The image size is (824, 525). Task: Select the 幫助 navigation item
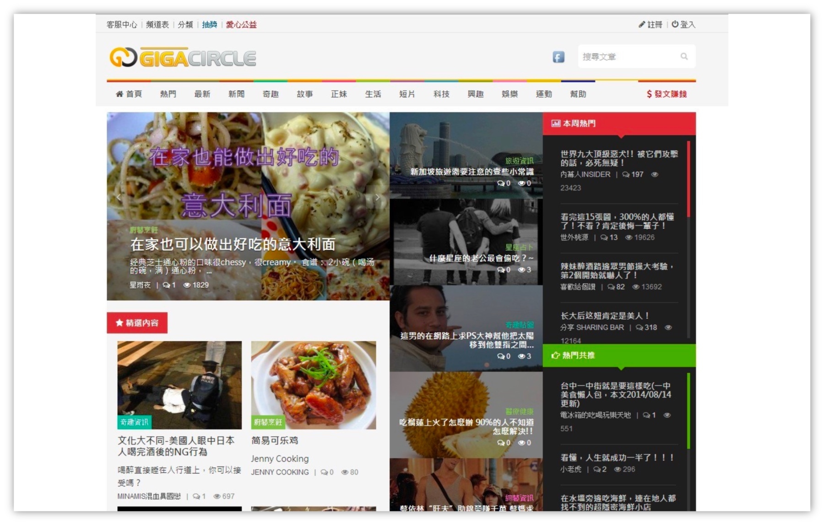tap(578, 94)
